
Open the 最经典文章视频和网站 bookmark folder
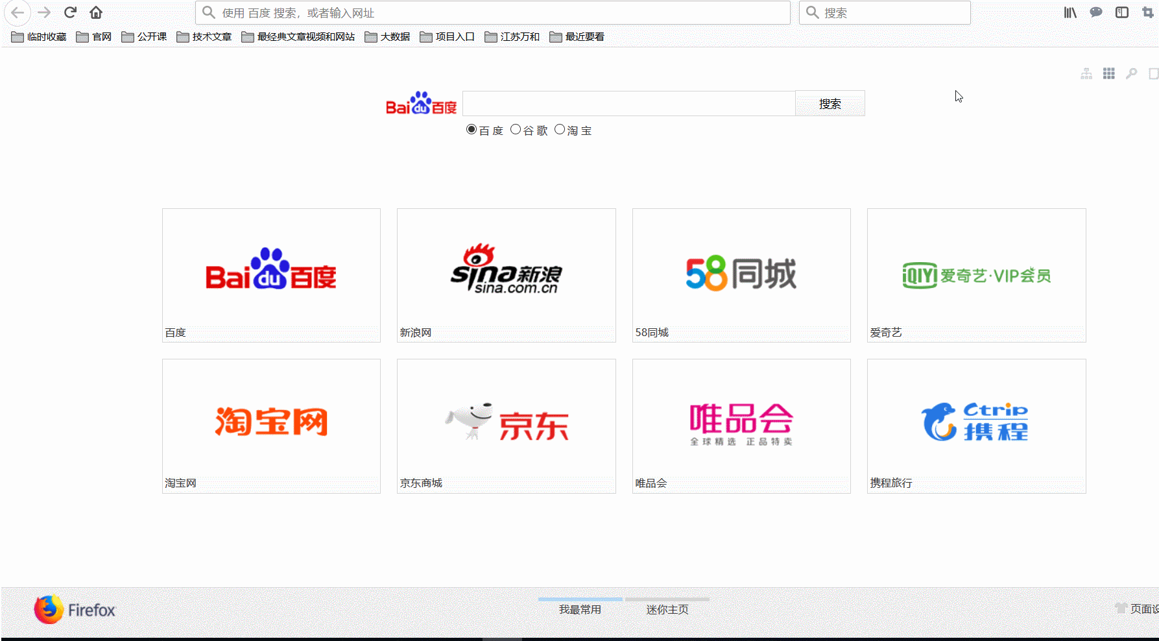coord(298,37)
